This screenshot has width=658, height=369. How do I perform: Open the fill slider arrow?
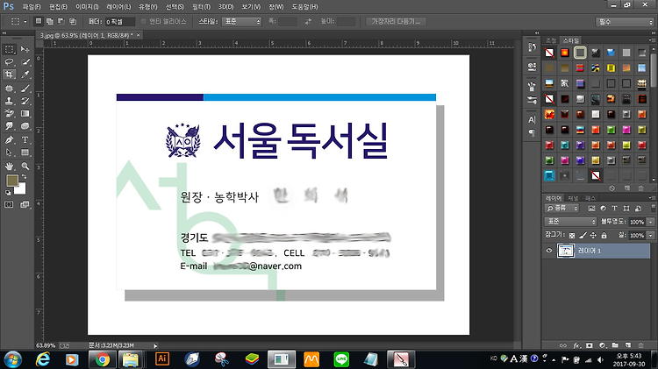[x=650, y=236]
